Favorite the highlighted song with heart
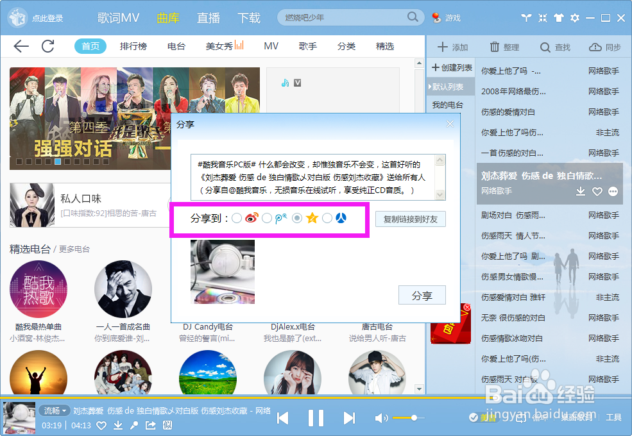This screenshot has height=436, width=632. point(597,192)
